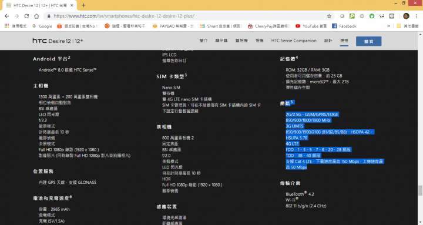Click the microSD 2TB expansion line
The width and height of the screenshot is (423, 225).
[x=317, y=82]
